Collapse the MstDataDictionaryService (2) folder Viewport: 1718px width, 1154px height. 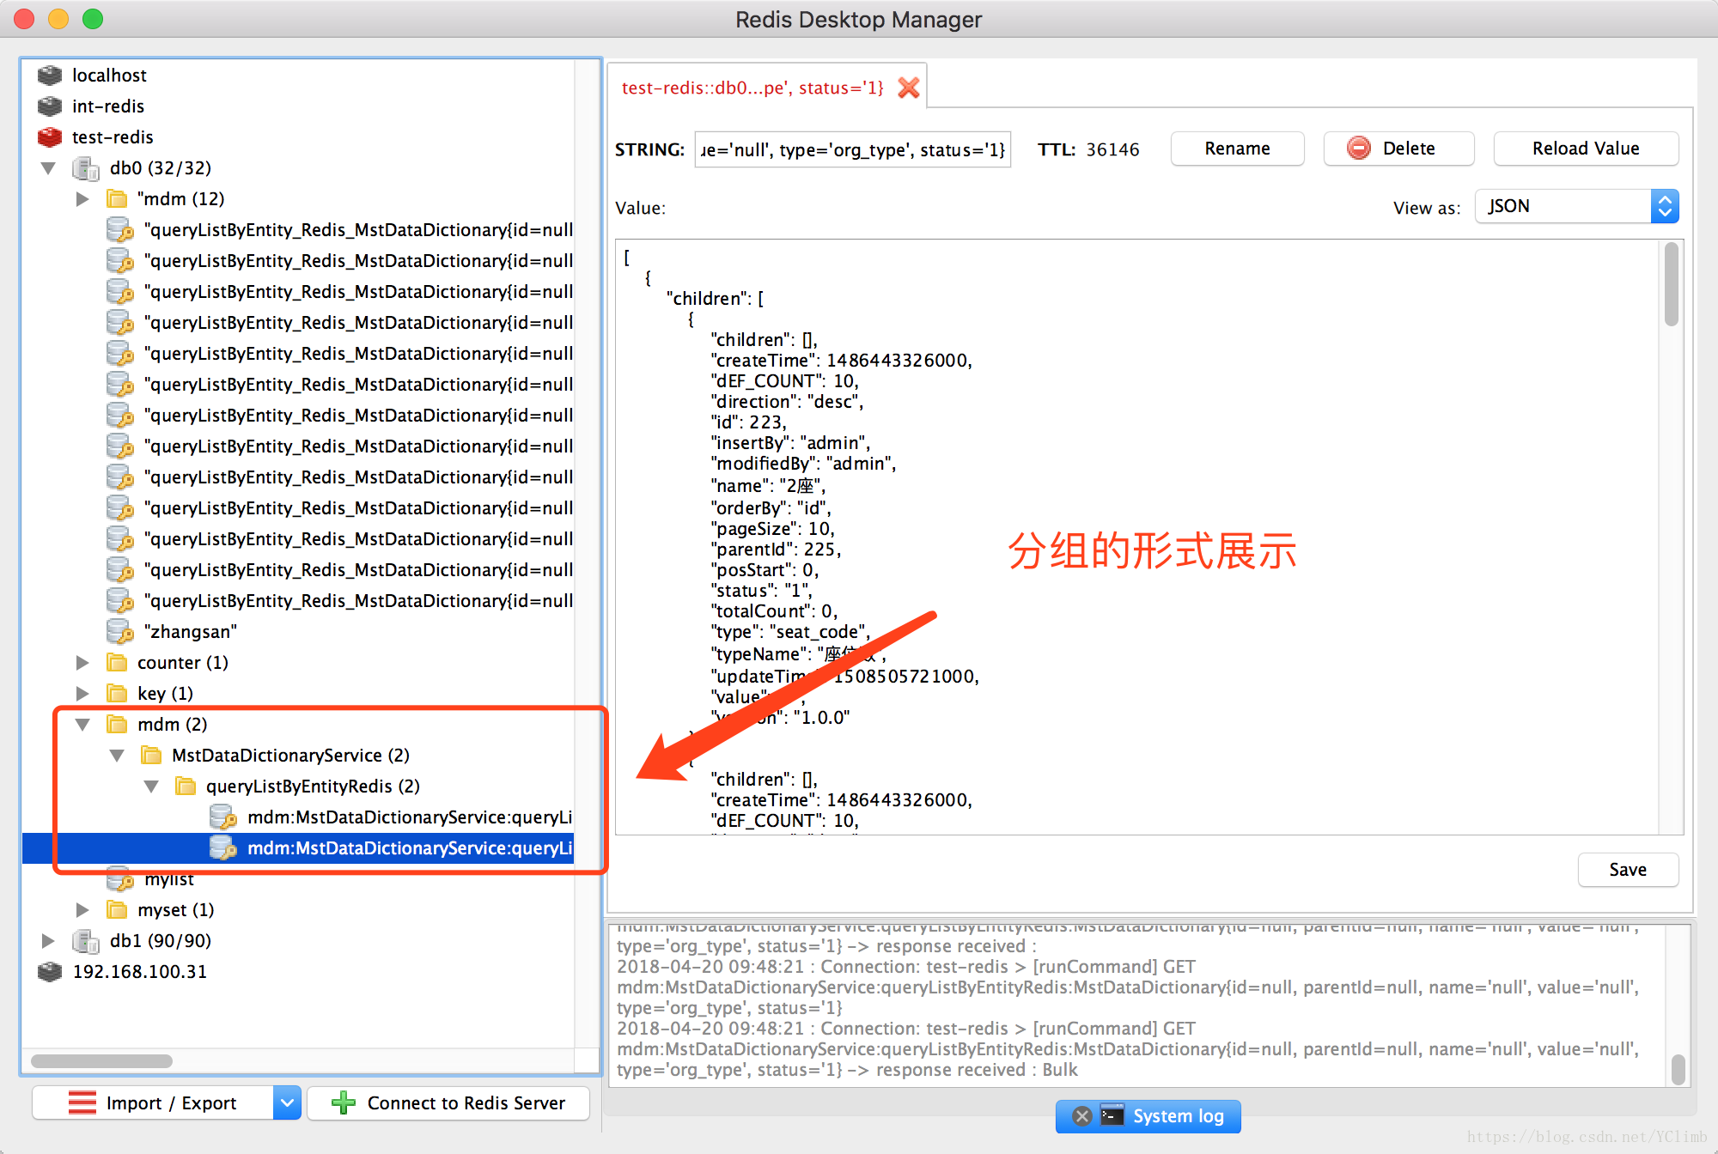(x=118, y=756)
